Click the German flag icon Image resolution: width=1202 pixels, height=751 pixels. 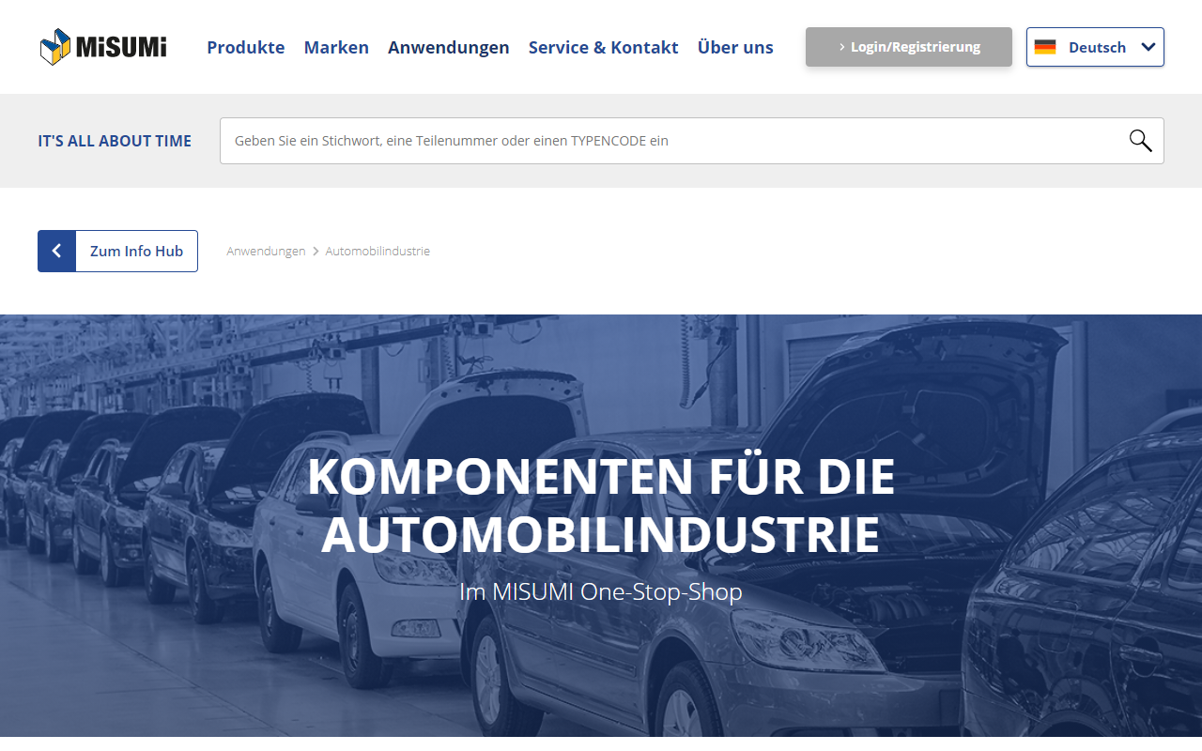1045,47
